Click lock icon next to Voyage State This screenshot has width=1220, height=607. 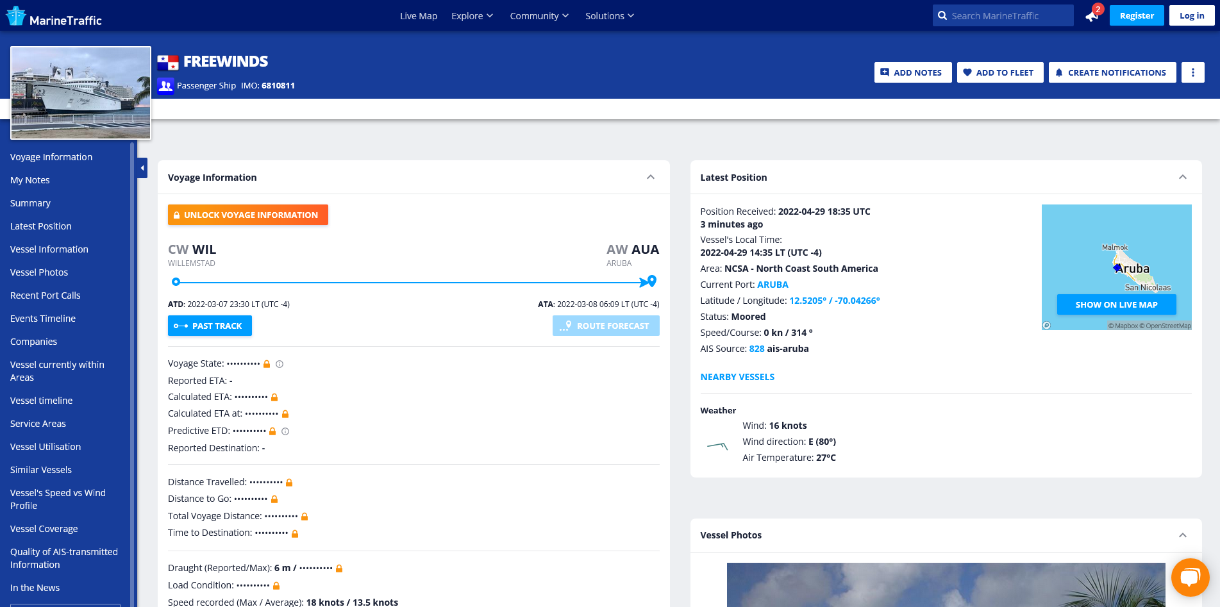[x=267, y=364]
